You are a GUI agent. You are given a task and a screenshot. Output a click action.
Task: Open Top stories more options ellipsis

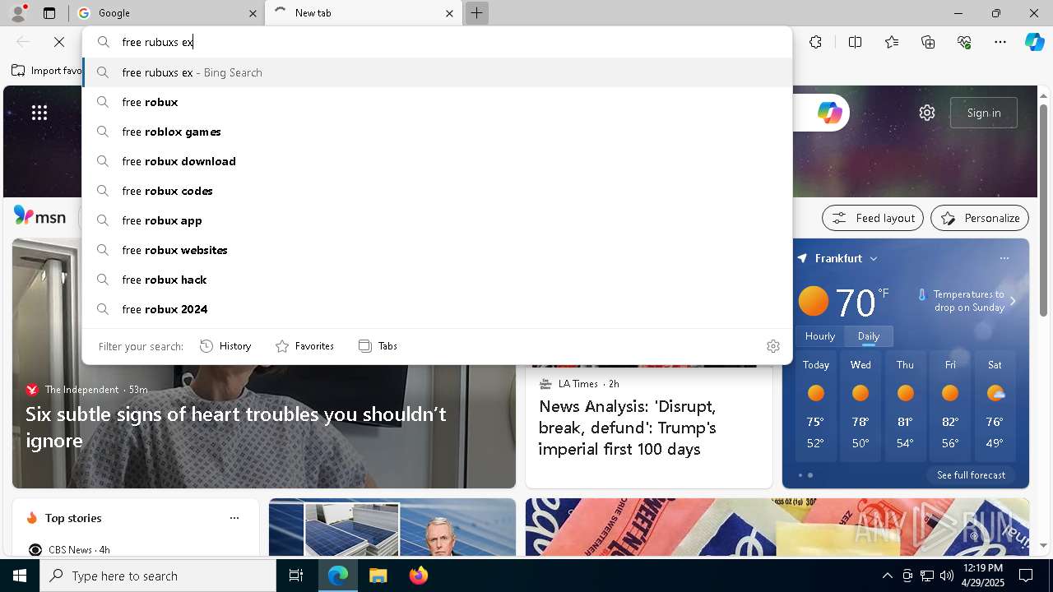click(x=234, y=518)
